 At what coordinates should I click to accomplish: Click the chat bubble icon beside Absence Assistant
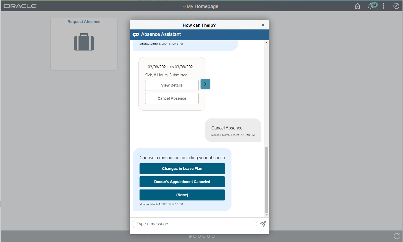click(136, 34)
